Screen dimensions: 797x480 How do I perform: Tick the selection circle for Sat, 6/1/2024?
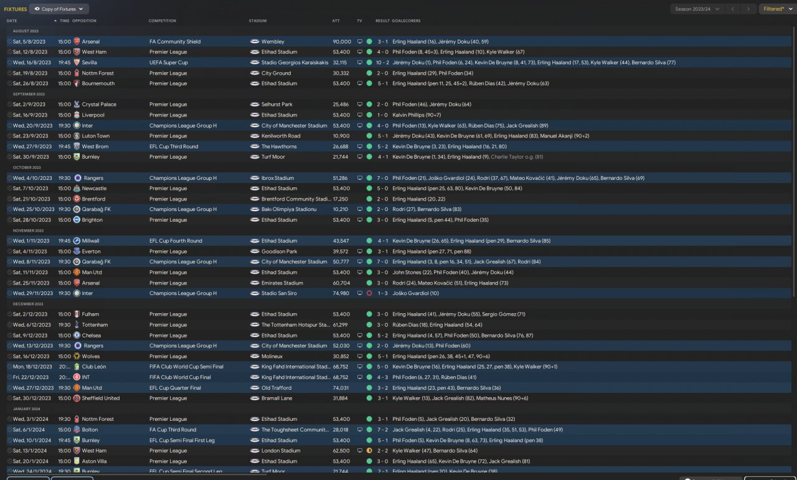coord(9,430)
